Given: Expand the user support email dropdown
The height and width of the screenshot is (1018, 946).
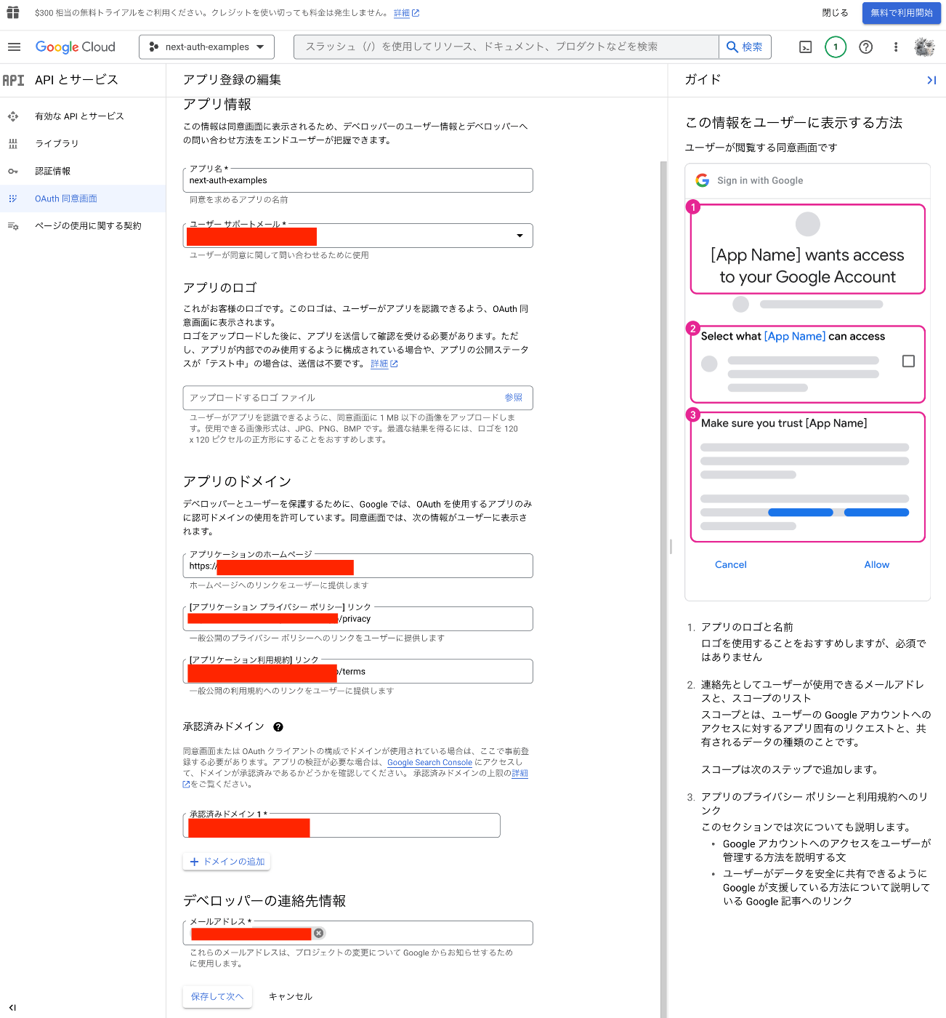Looking at the screenshot, I should tap(520, 236).
